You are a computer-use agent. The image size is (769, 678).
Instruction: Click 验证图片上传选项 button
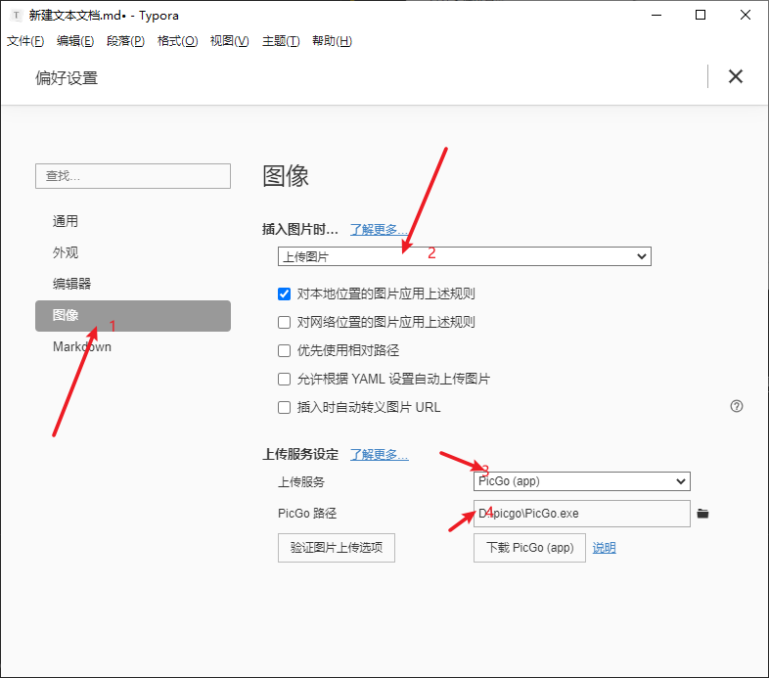(337, 548)
